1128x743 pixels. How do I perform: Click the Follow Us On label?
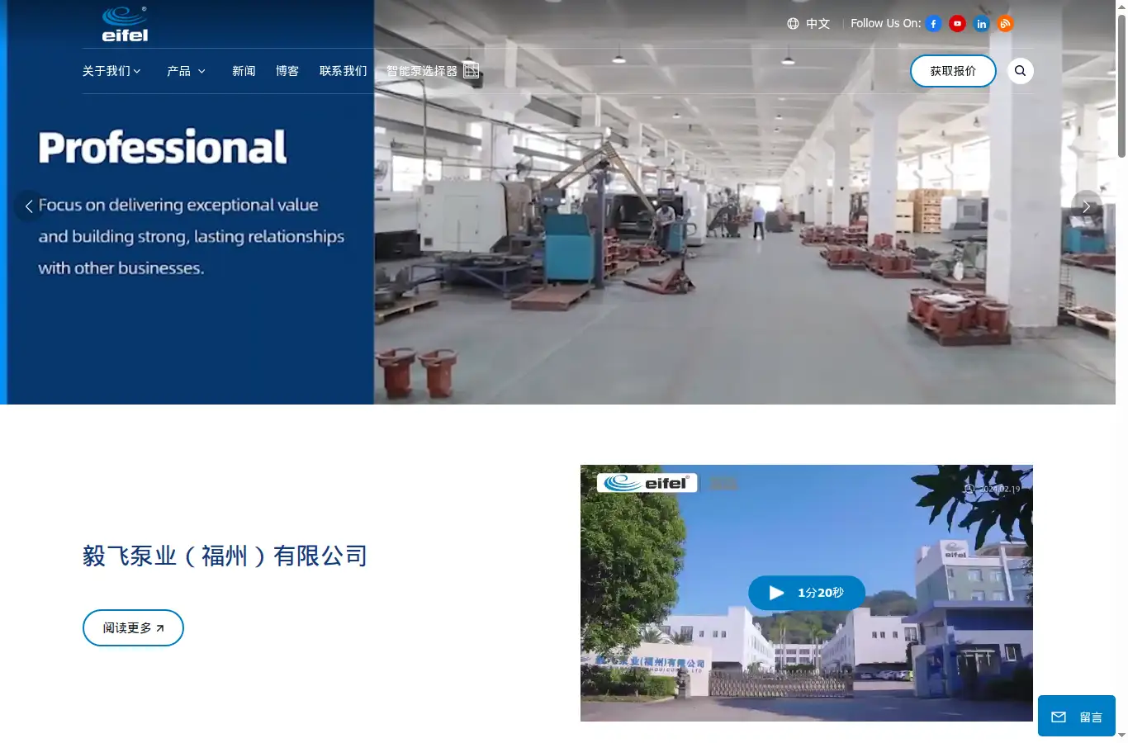click(885, 24)
